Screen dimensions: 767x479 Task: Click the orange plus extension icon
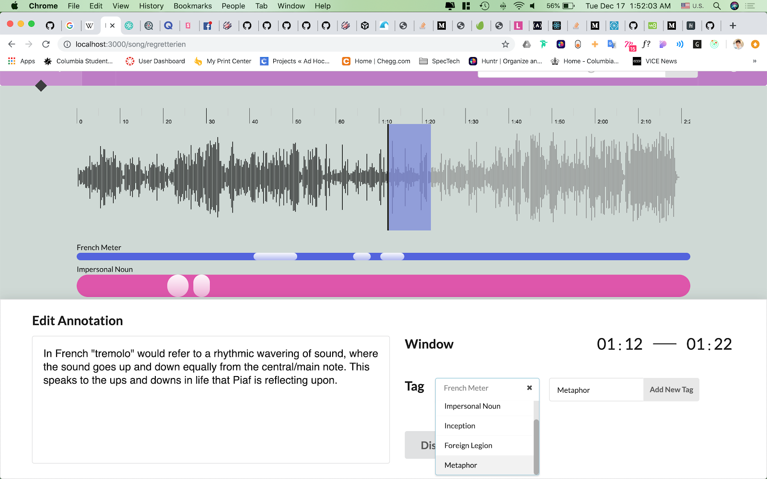(x=595, y=44)
